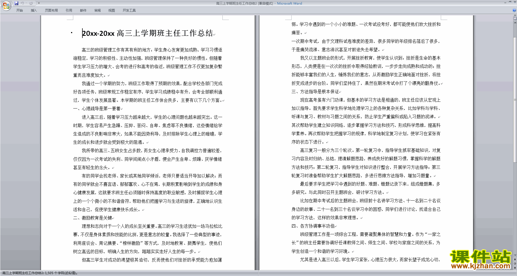Minimize the Word window
The height and width of the screenshot is (276, 517).
click(505, 2)
